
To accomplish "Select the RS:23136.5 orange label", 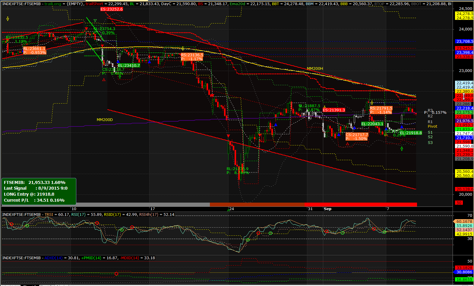I will pyautogui.click(x=192, y=57).
